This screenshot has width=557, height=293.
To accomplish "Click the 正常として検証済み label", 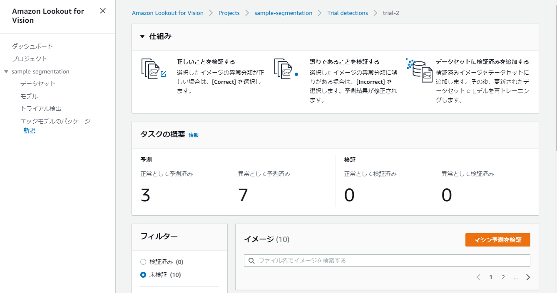I will point(371,174).
